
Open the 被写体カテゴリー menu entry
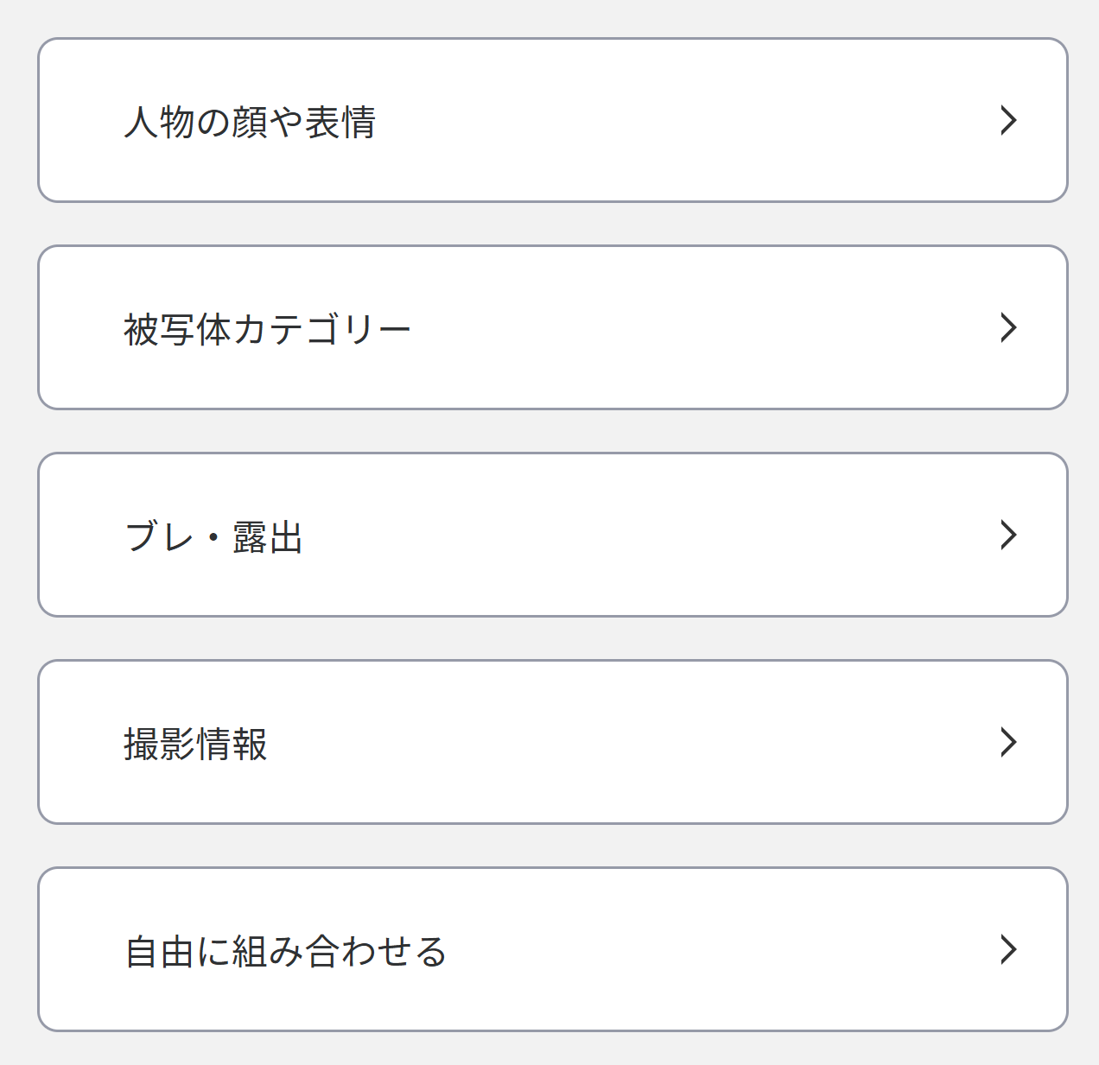tap(553, 327)
